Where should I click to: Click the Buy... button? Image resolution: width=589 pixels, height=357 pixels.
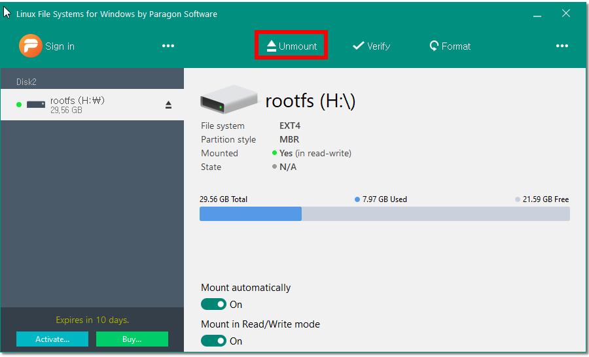click(132, 339)
